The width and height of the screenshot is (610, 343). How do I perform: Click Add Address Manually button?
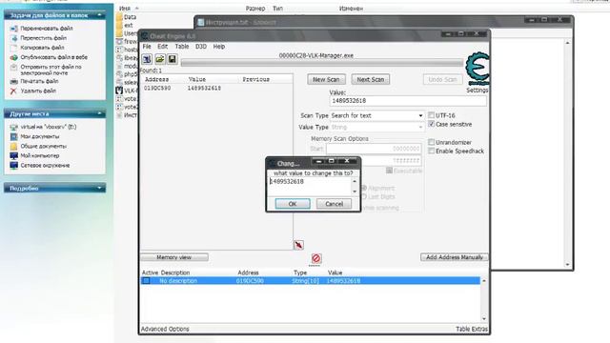455,257
